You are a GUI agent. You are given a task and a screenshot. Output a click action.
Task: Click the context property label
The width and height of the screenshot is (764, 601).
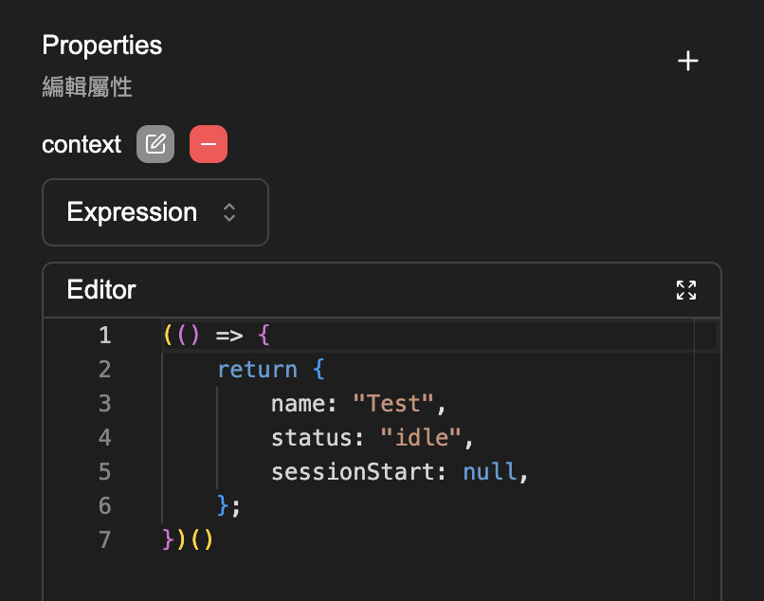point(82,145)
